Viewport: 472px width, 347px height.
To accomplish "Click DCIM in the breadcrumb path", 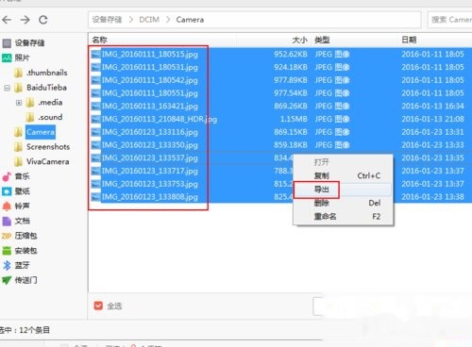I will [x=149, y=20].
